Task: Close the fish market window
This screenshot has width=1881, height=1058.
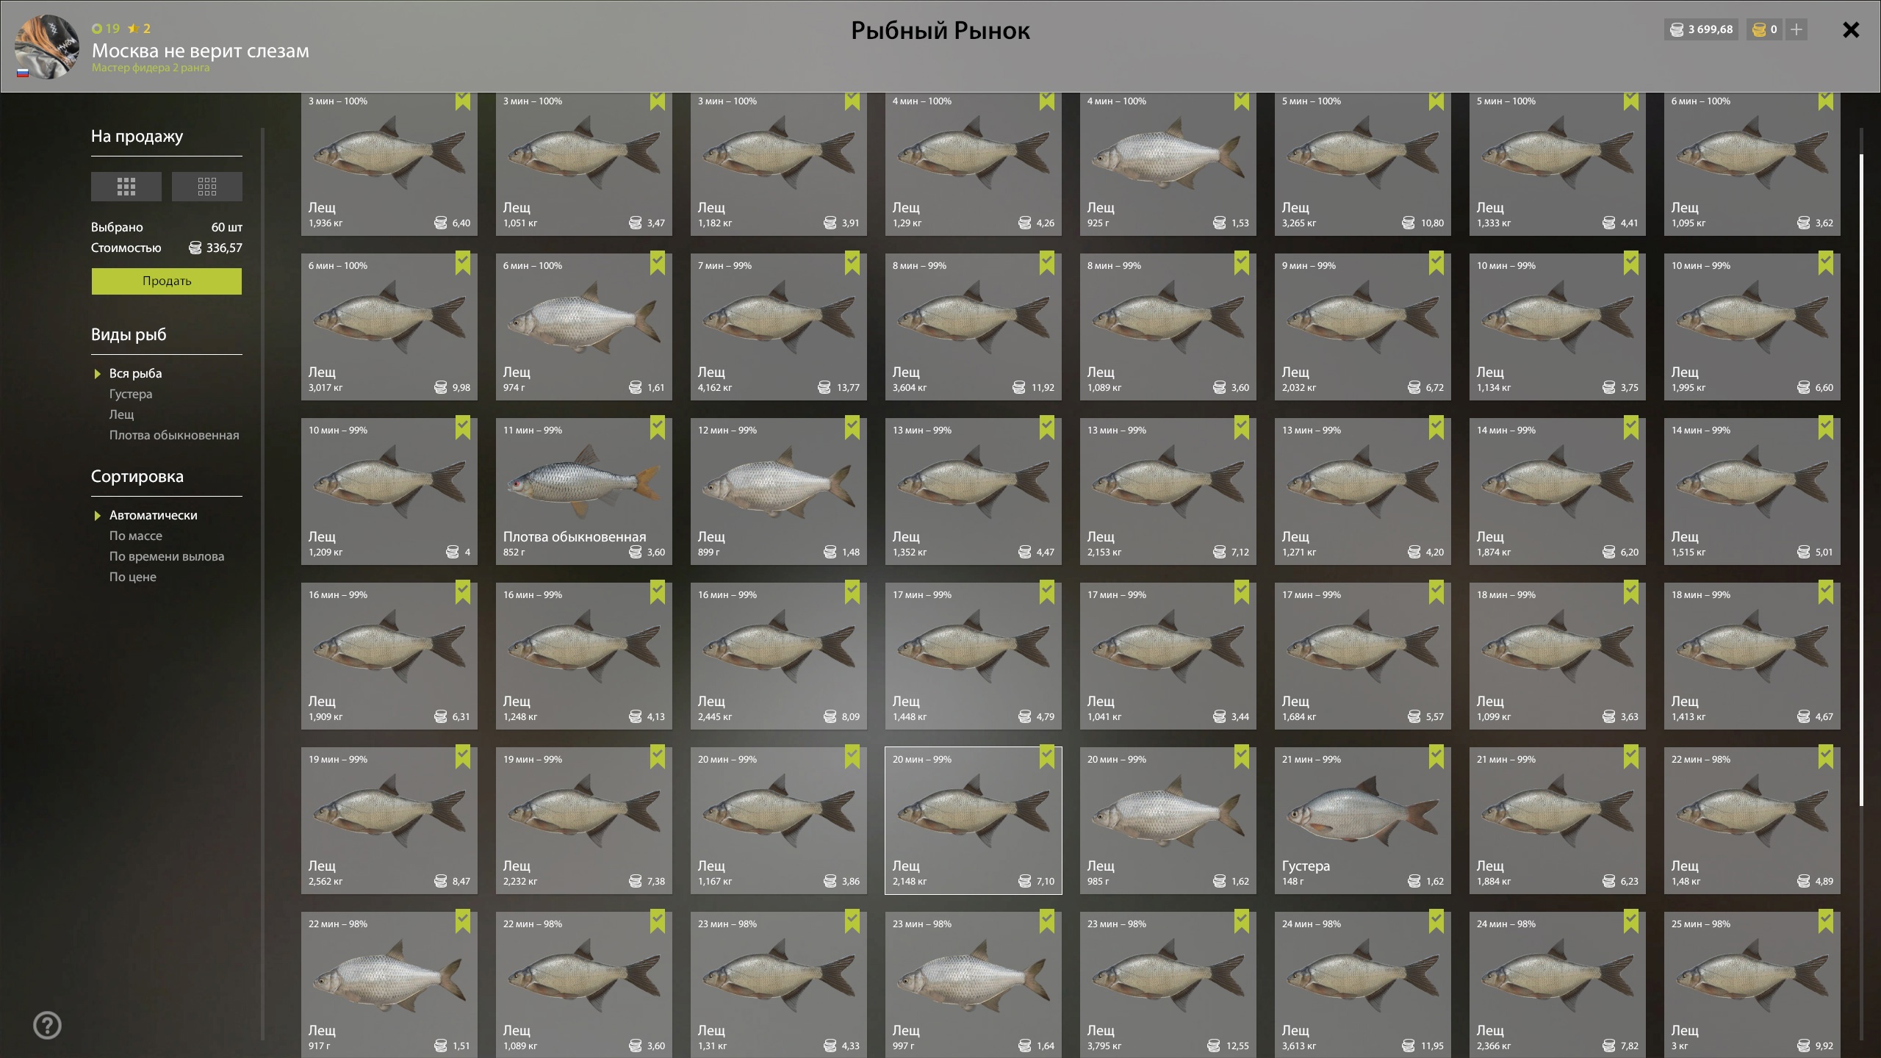Action: coord(1851,30)
